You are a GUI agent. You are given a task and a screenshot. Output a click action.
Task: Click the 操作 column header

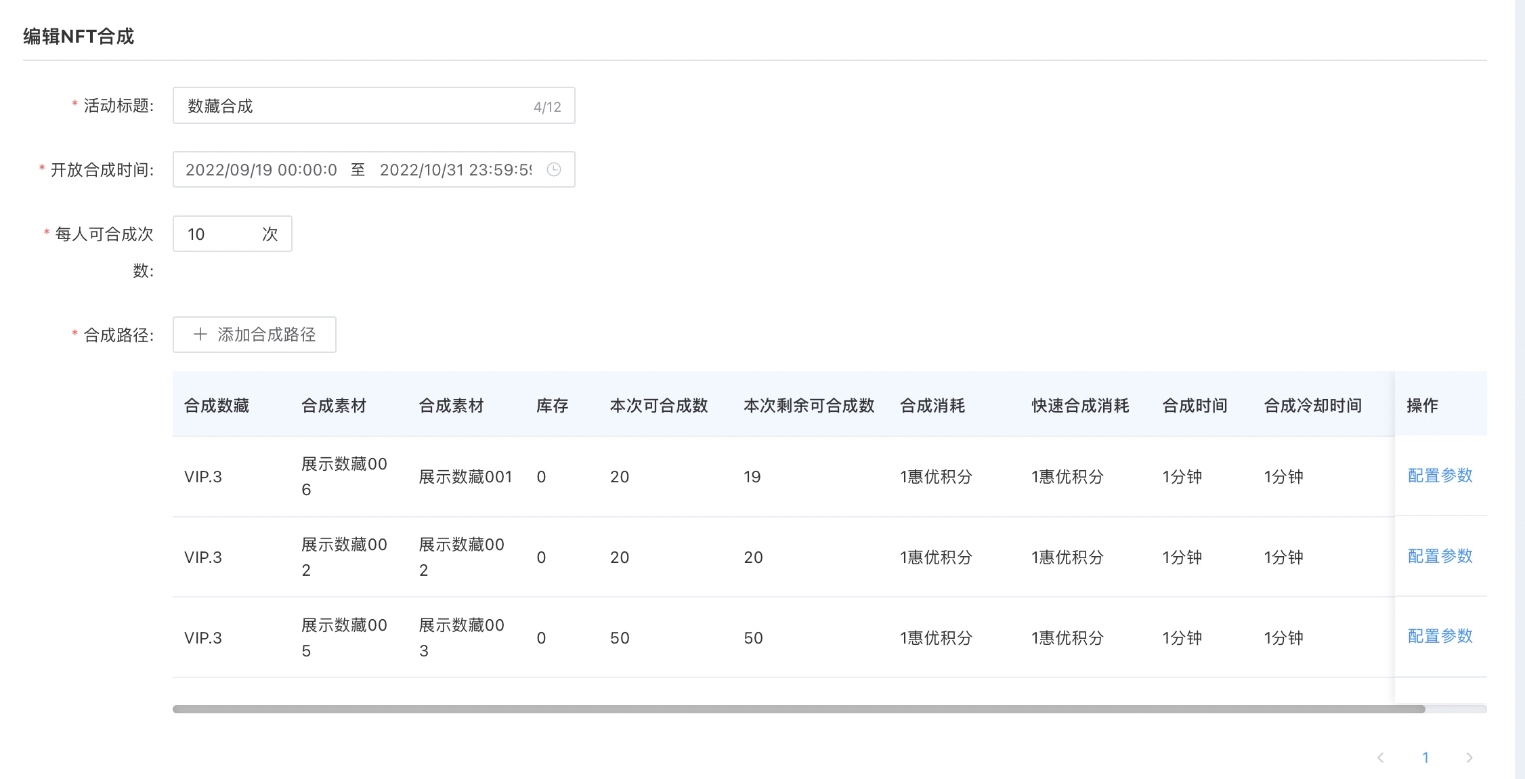pos(1422,406)
